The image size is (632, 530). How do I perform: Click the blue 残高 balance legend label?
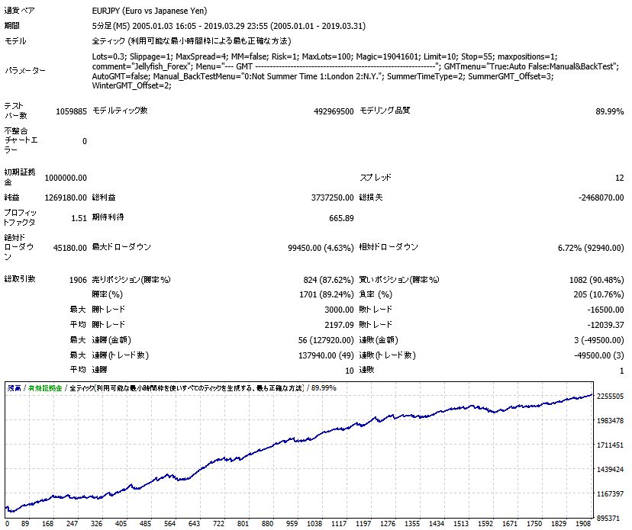(14, 388)
